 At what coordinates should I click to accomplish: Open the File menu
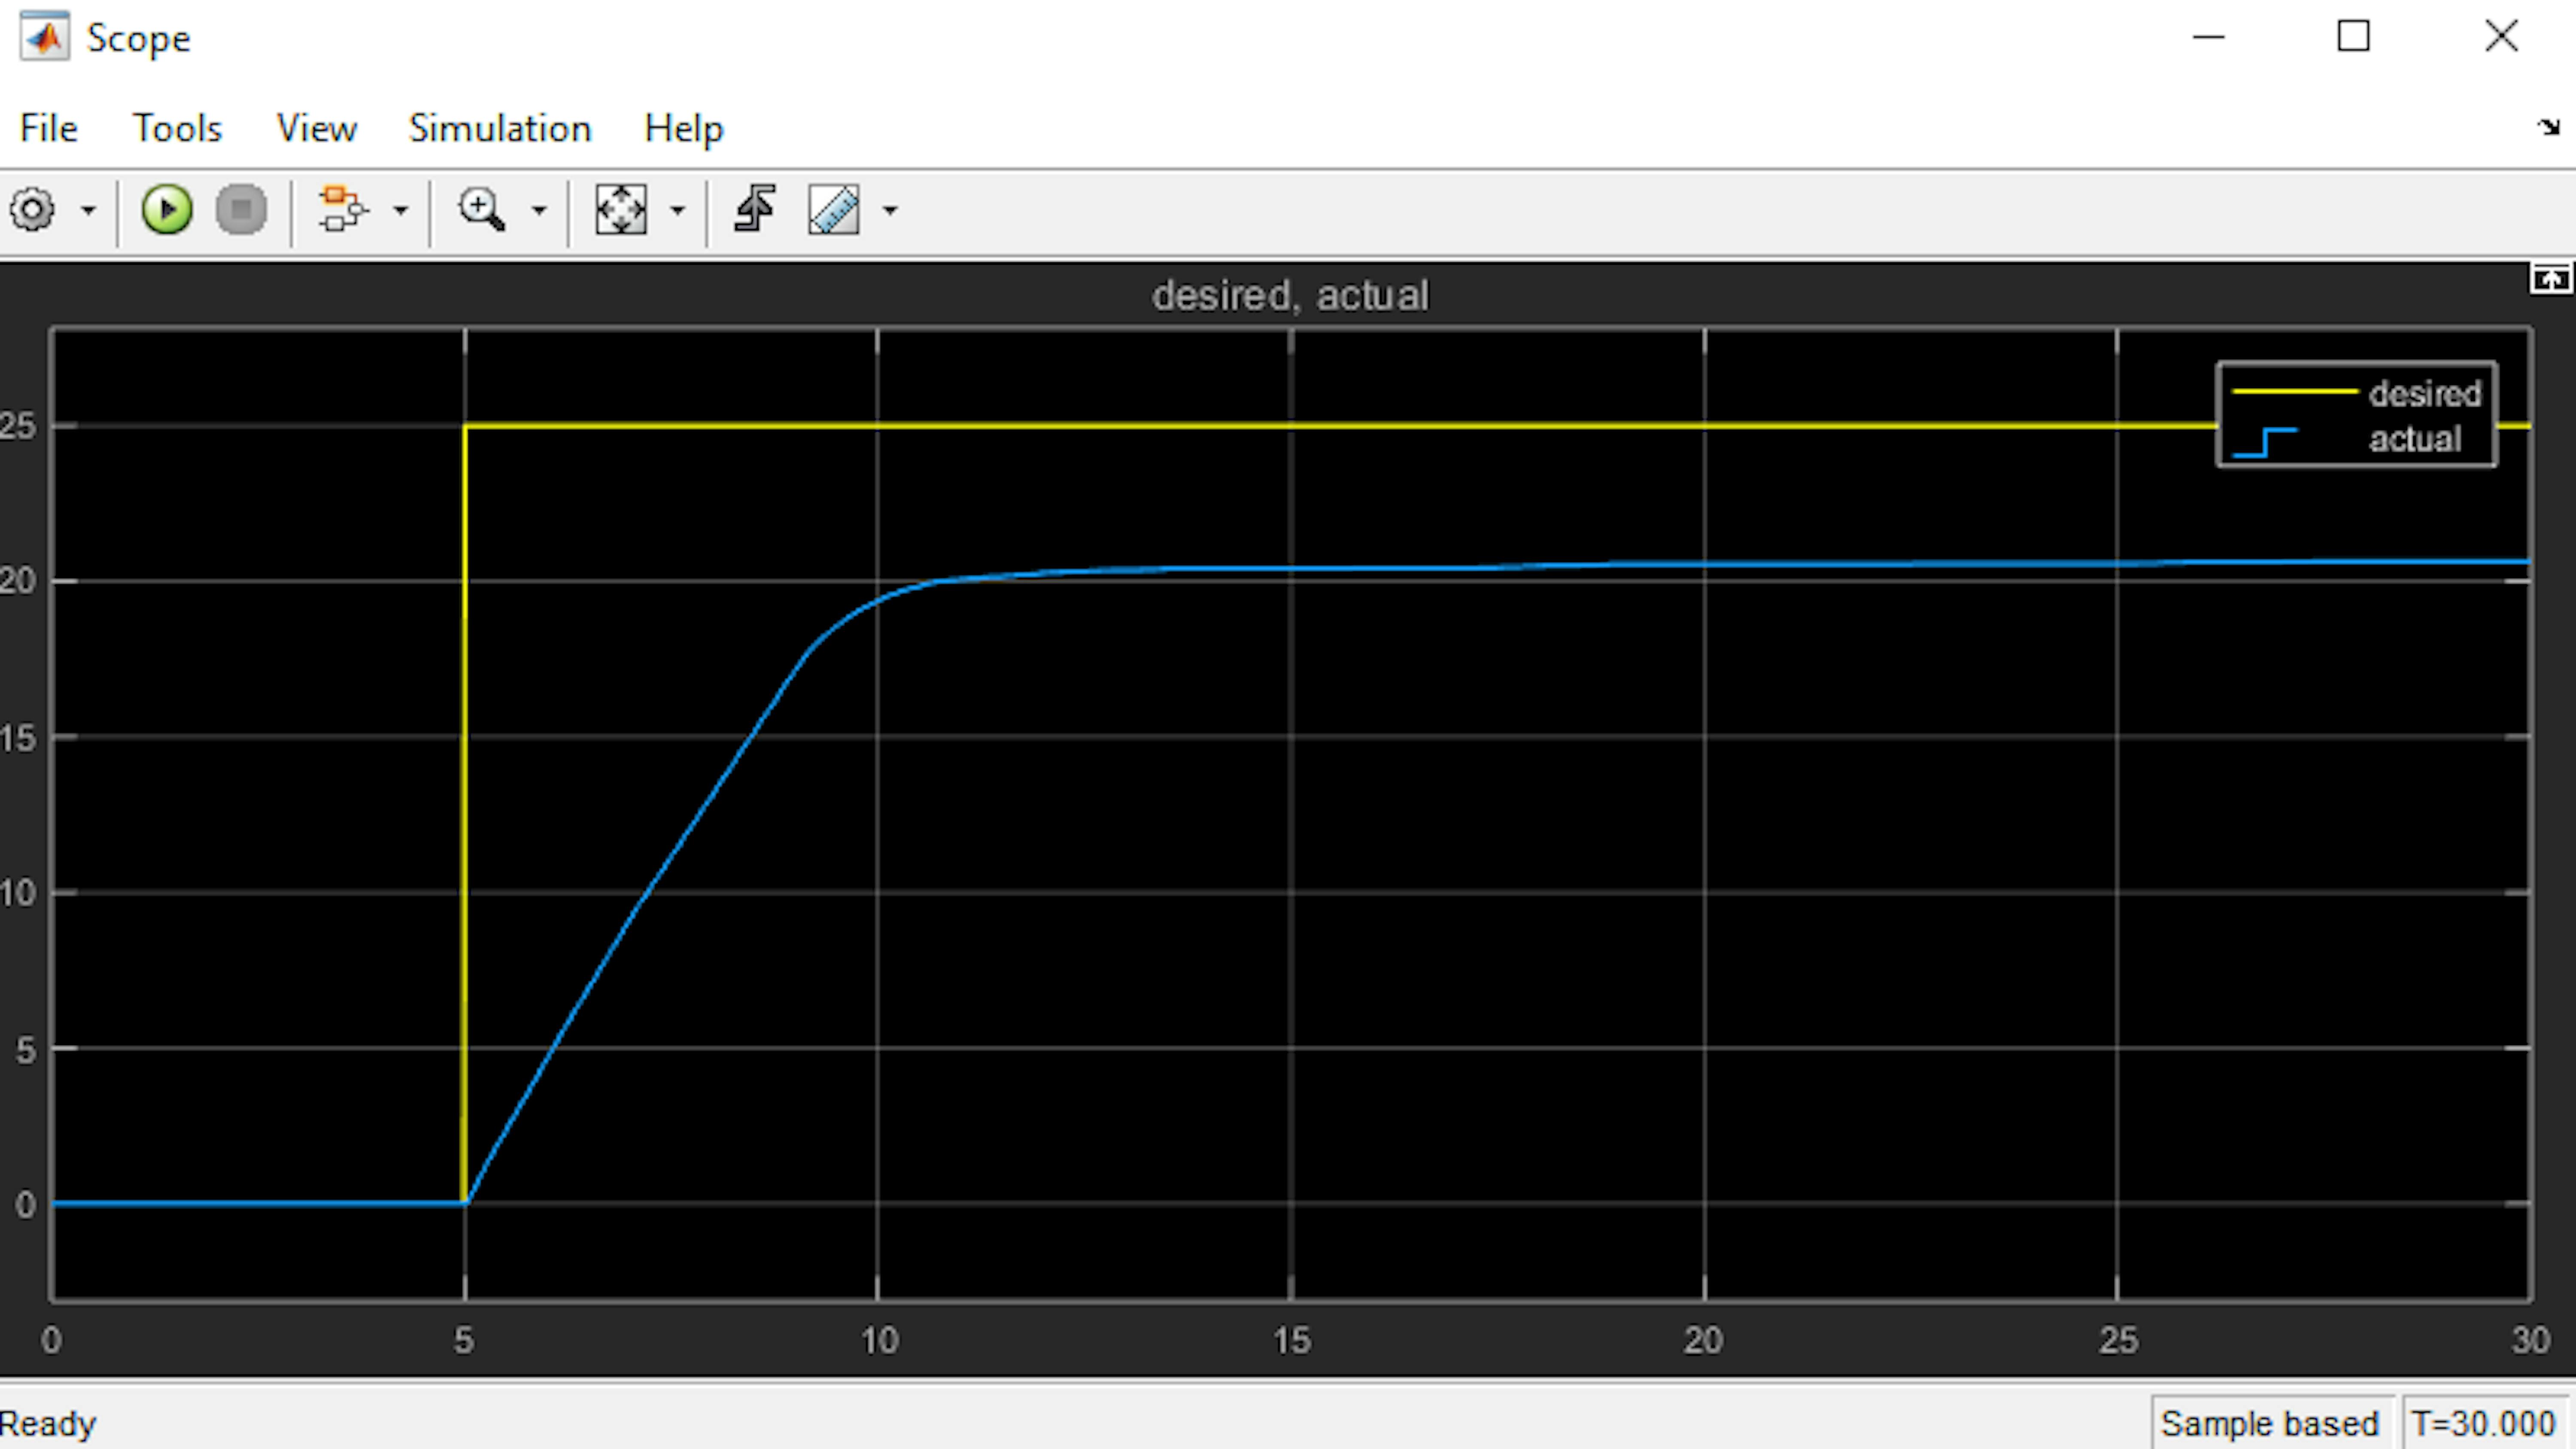48,128
